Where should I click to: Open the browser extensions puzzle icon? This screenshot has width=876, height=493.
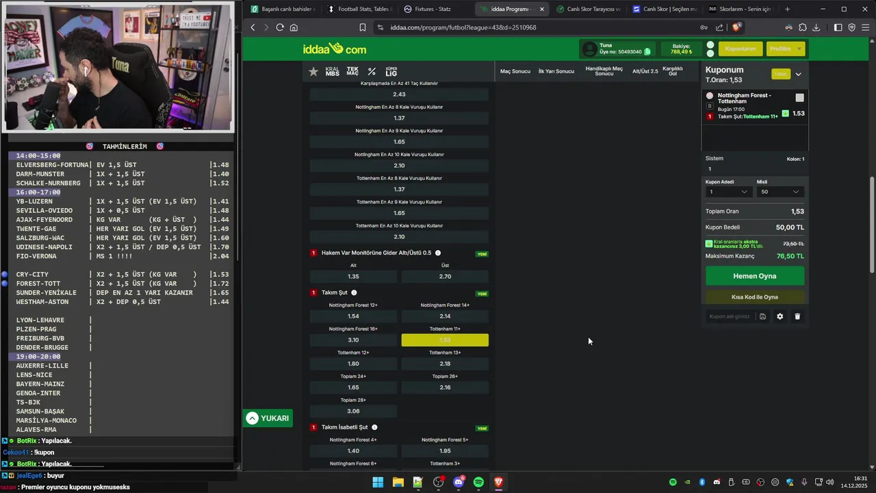point(802,27)
